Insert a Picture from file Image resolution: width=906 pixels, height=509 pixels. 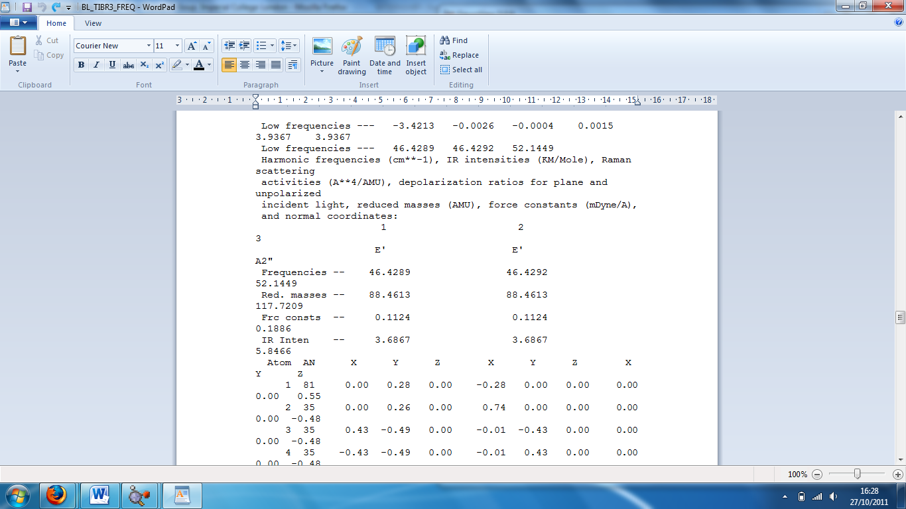[322, 46]
